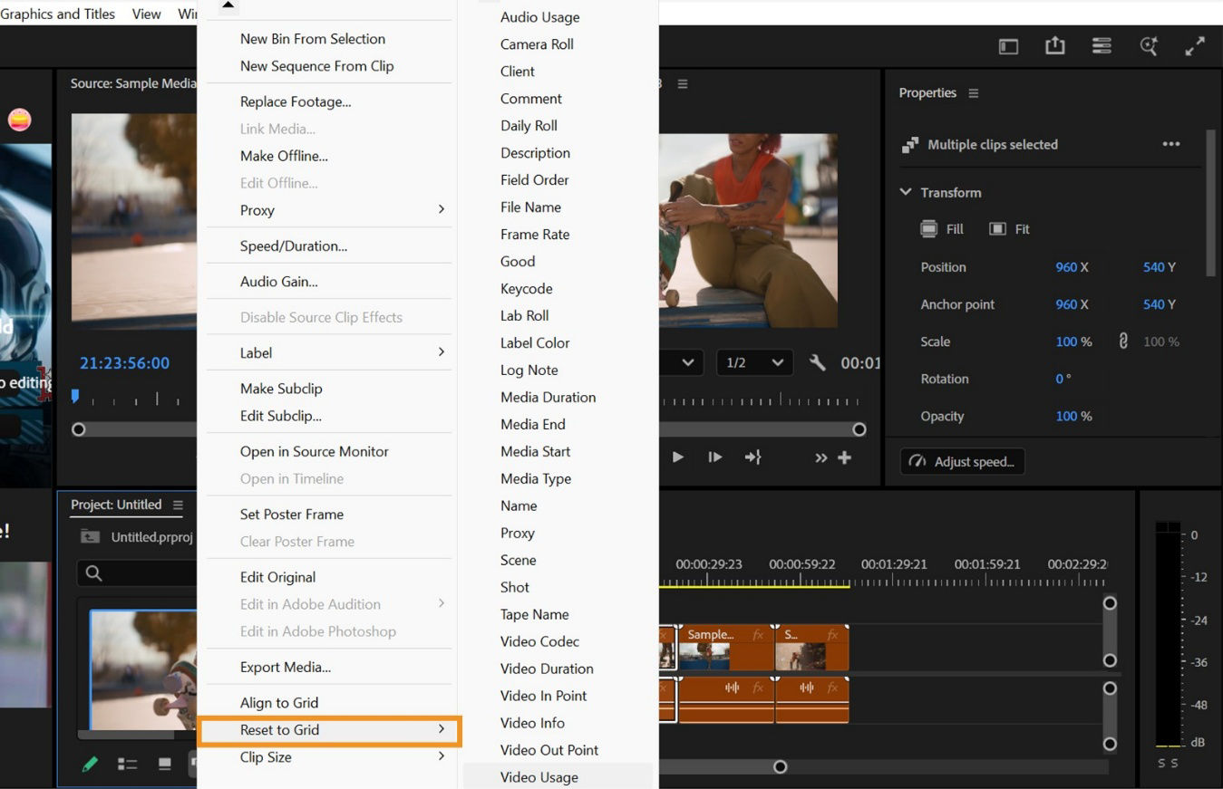The width and height of the screenshot is (1223, 789).
Task: Open the AI-powered search icon top right
Action: tap(1148, 46)
